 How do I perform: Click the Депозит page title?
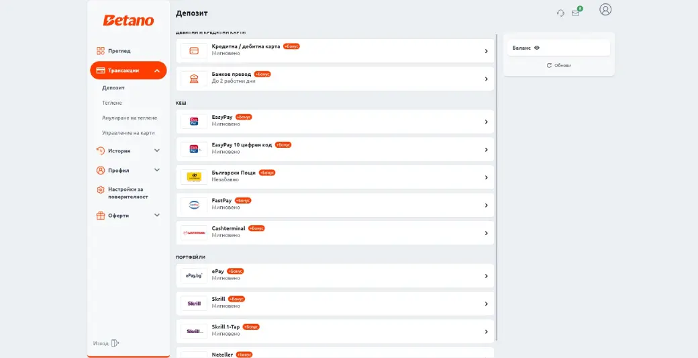pos(191,13)
